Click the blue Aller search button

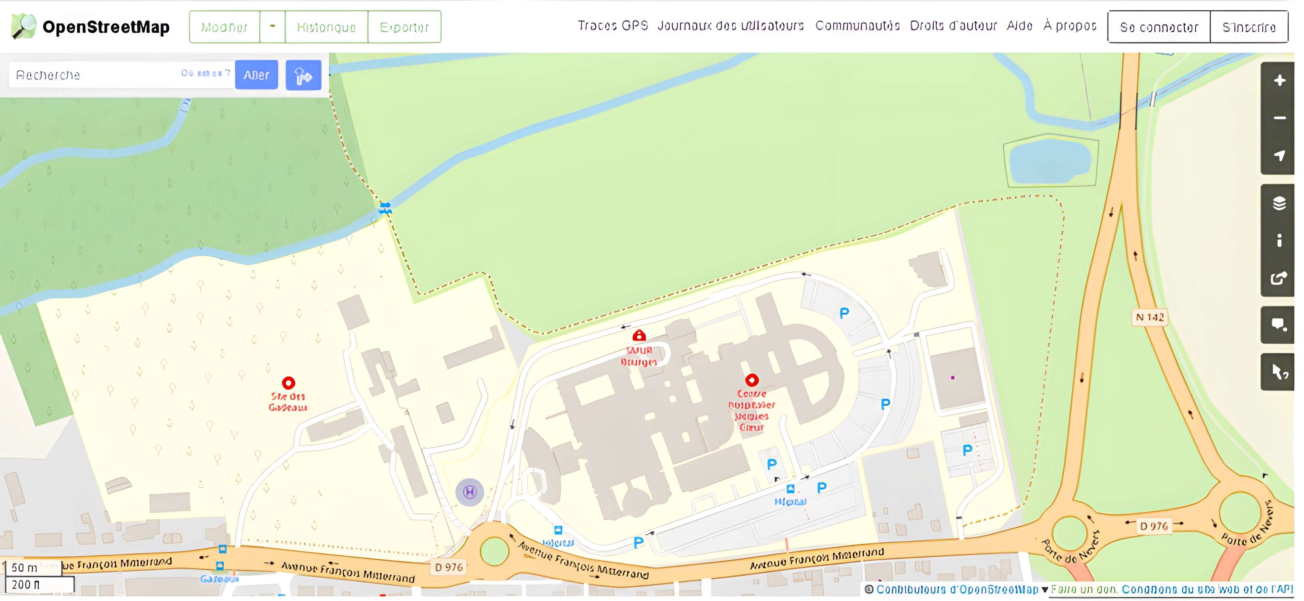(x=256, y=75)
